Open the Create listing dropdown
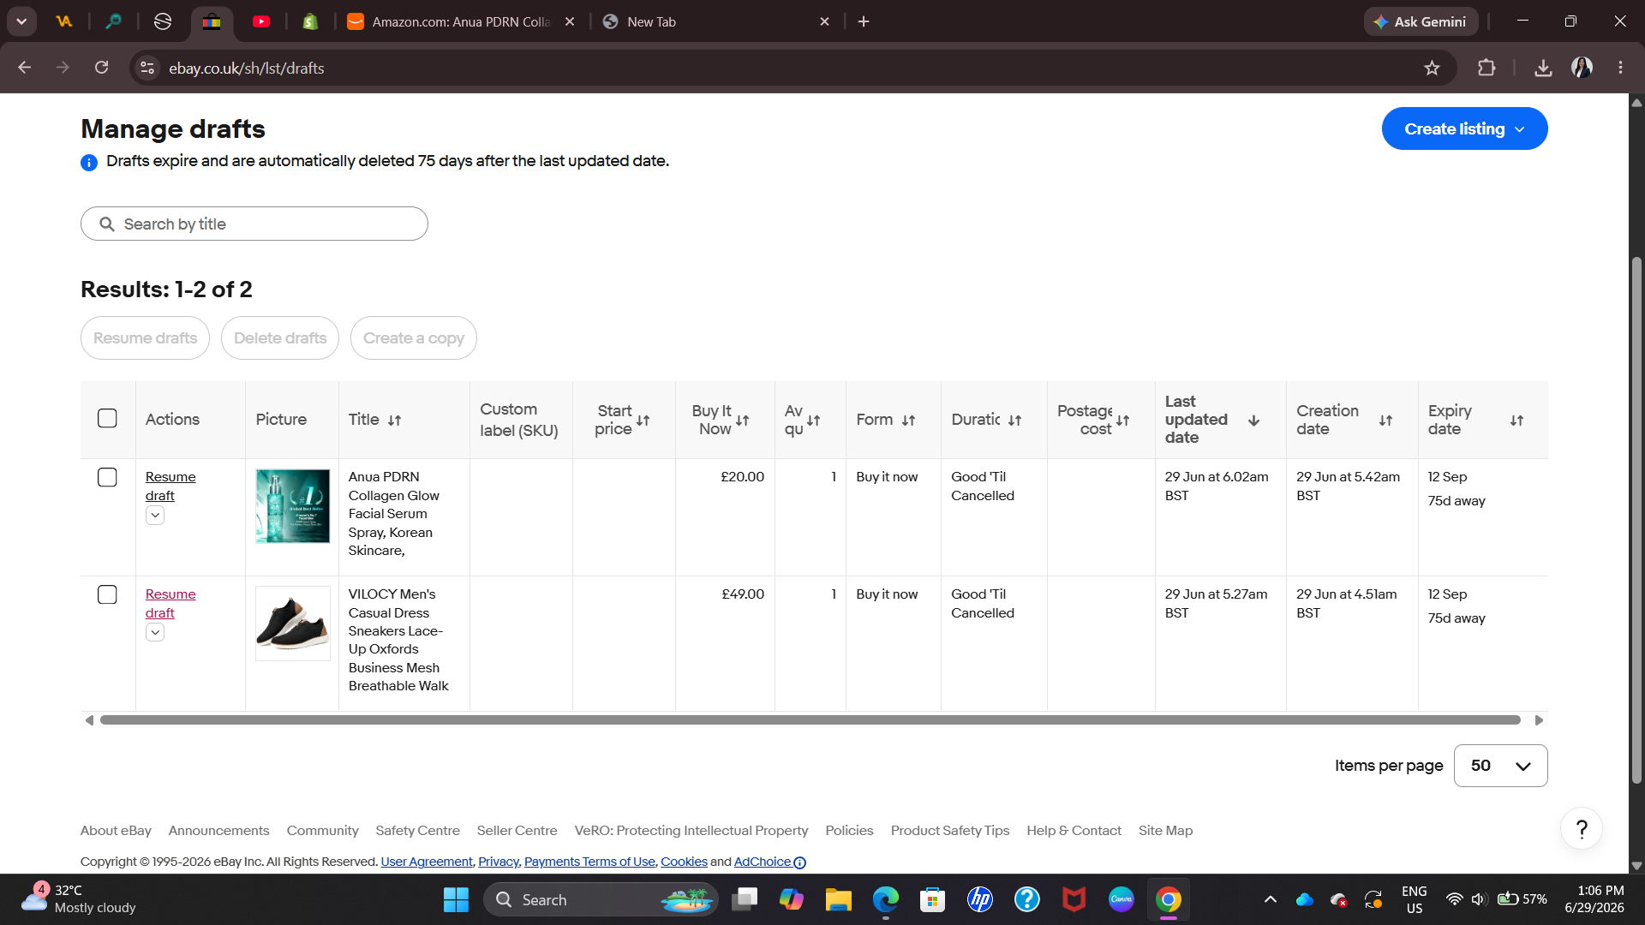Screen dimensions: 1645x925 point(1464,128)
